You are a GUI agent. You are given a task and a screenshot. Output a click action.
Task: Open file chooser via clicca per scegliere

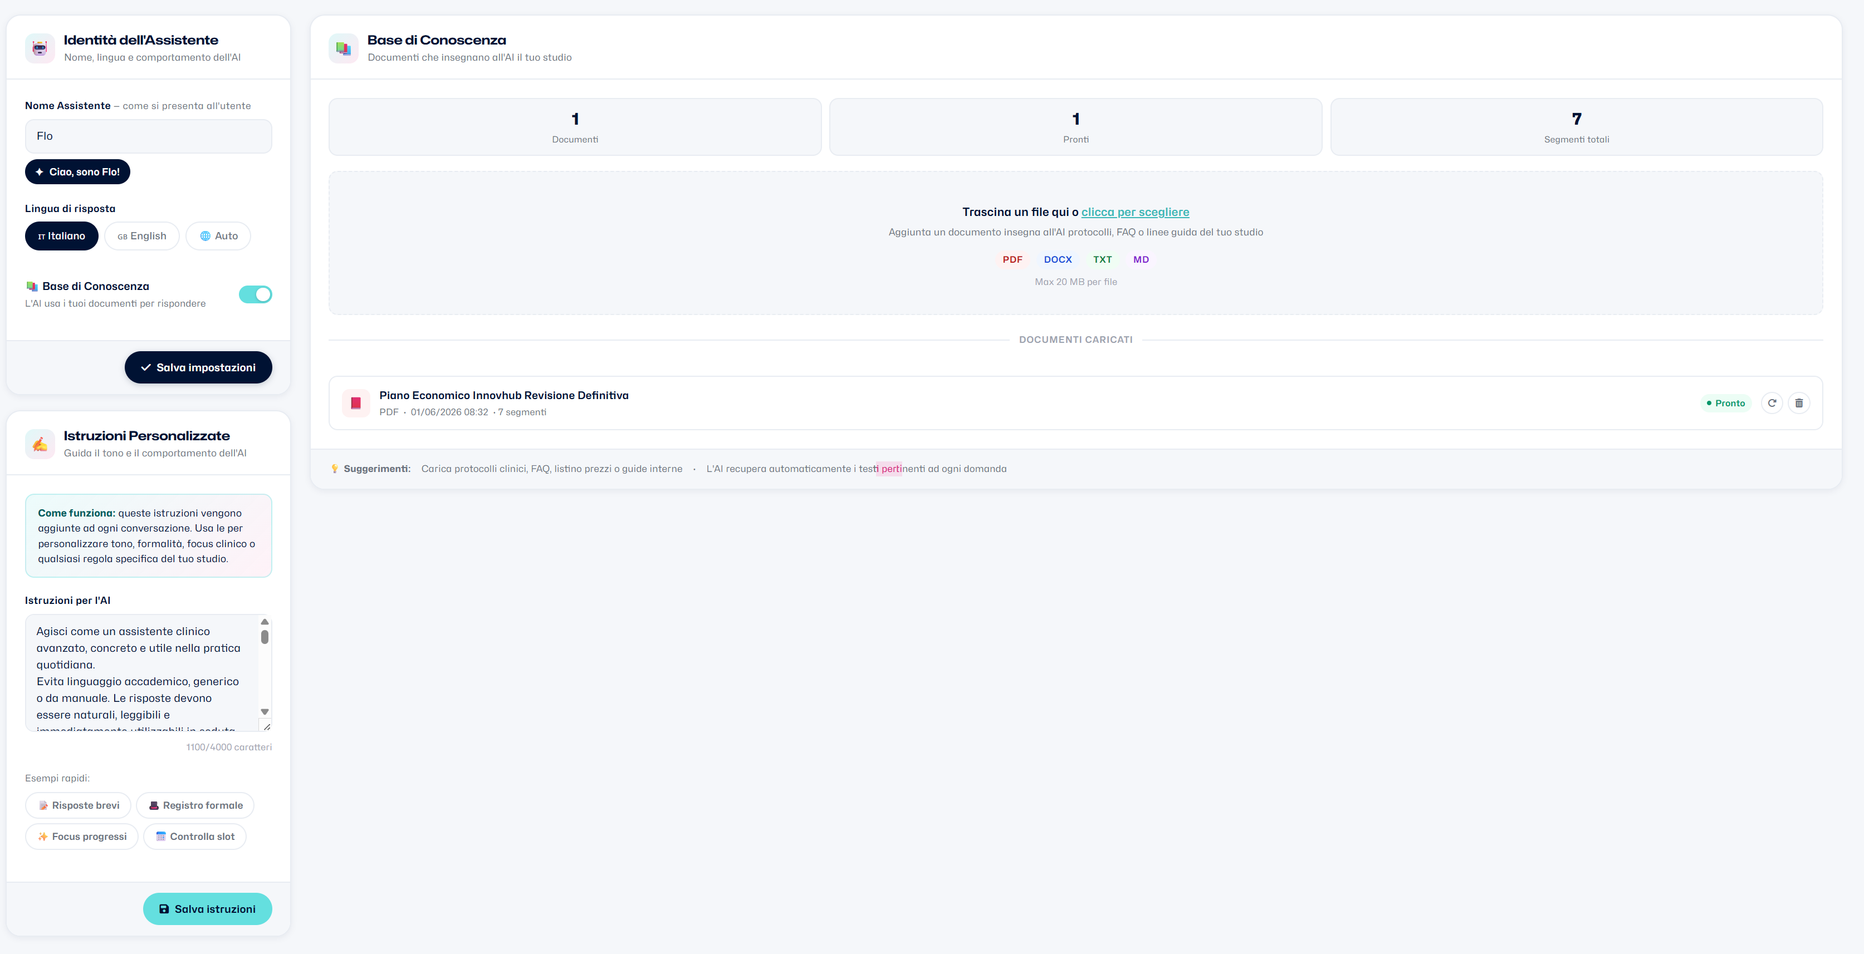point(1136,212)
